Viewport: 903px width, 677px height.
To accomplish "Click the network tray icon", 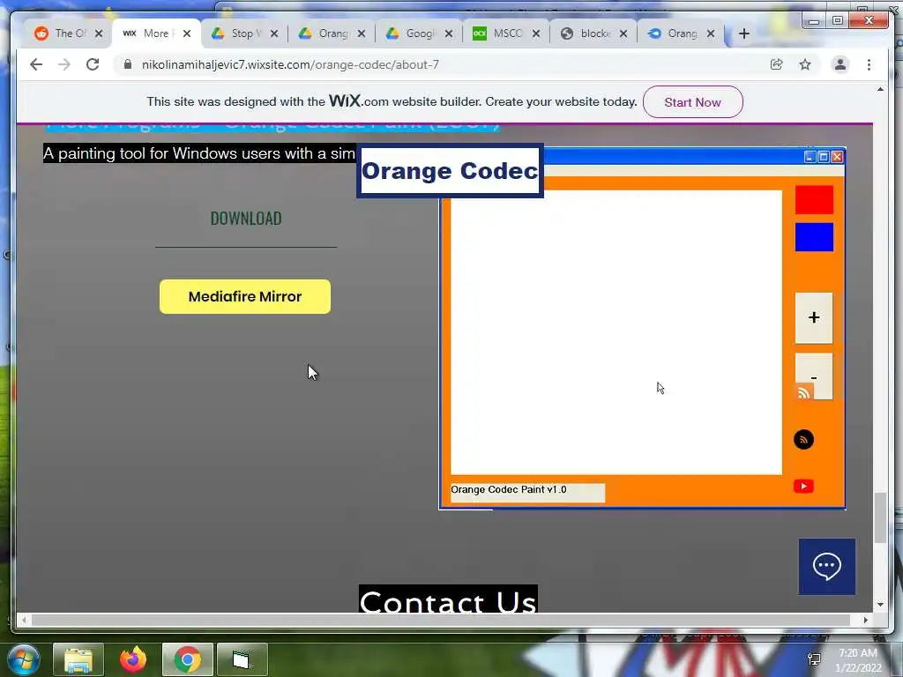I will 814,659.
